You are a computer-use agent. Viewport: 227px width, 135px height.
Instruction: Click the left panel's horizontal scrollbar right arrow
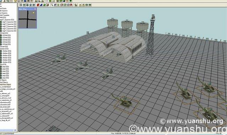click(15, 130)
